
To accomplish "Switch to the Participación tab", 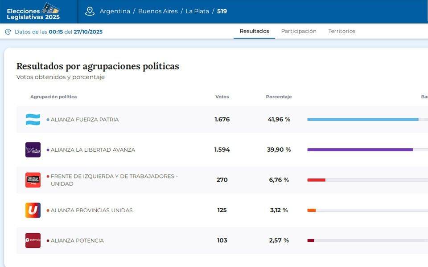I will click(x=299, y=31).
